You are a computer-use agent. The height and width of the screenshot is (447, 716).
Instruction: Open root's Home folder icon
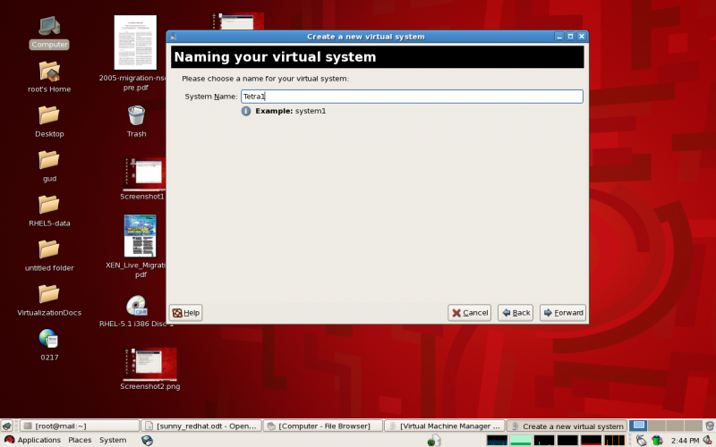49,72
